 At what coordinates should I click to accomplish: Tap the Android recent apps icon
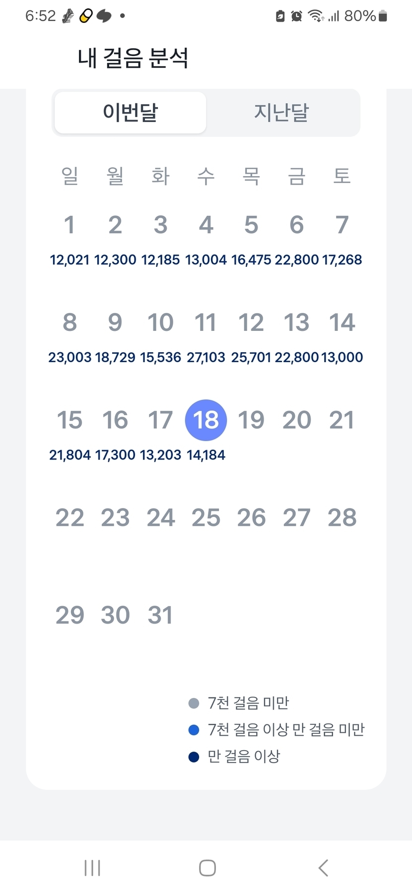92,868
